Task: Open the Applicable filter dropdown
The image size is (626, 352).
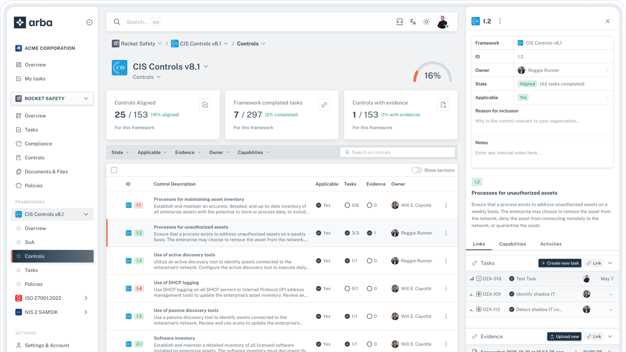Action: click(152, 152)
